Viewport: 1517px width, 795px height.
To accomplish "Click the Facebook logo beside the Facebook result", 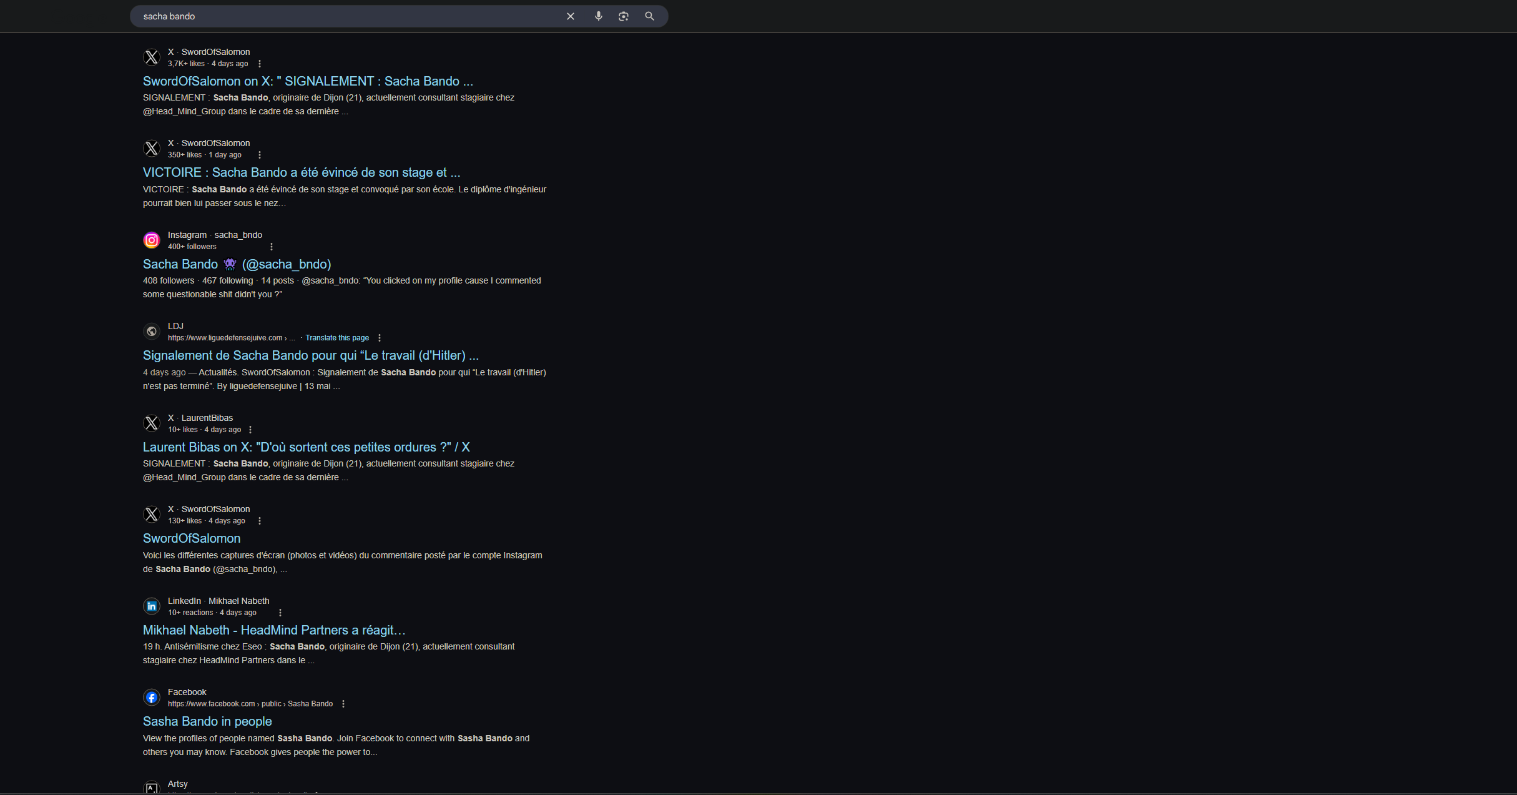I will 151,698.
